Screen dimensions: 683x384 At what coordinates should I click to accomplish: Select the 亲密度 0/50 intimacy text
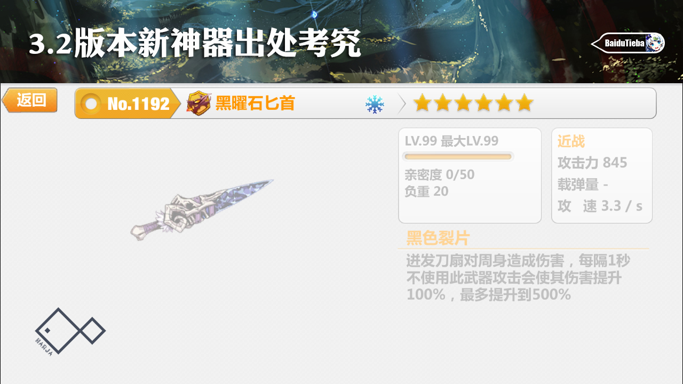tap(439, 175)
